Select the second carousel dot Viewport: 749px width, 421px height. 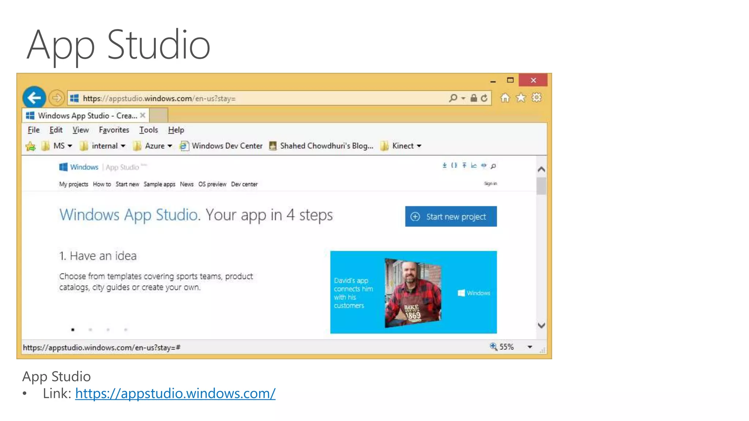[x=90, y=330]
